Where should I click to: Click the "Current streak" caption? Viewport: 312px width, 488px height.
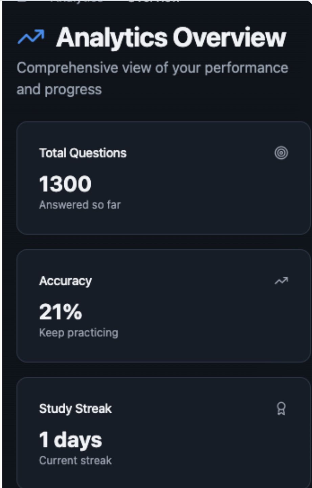[75, 460]
